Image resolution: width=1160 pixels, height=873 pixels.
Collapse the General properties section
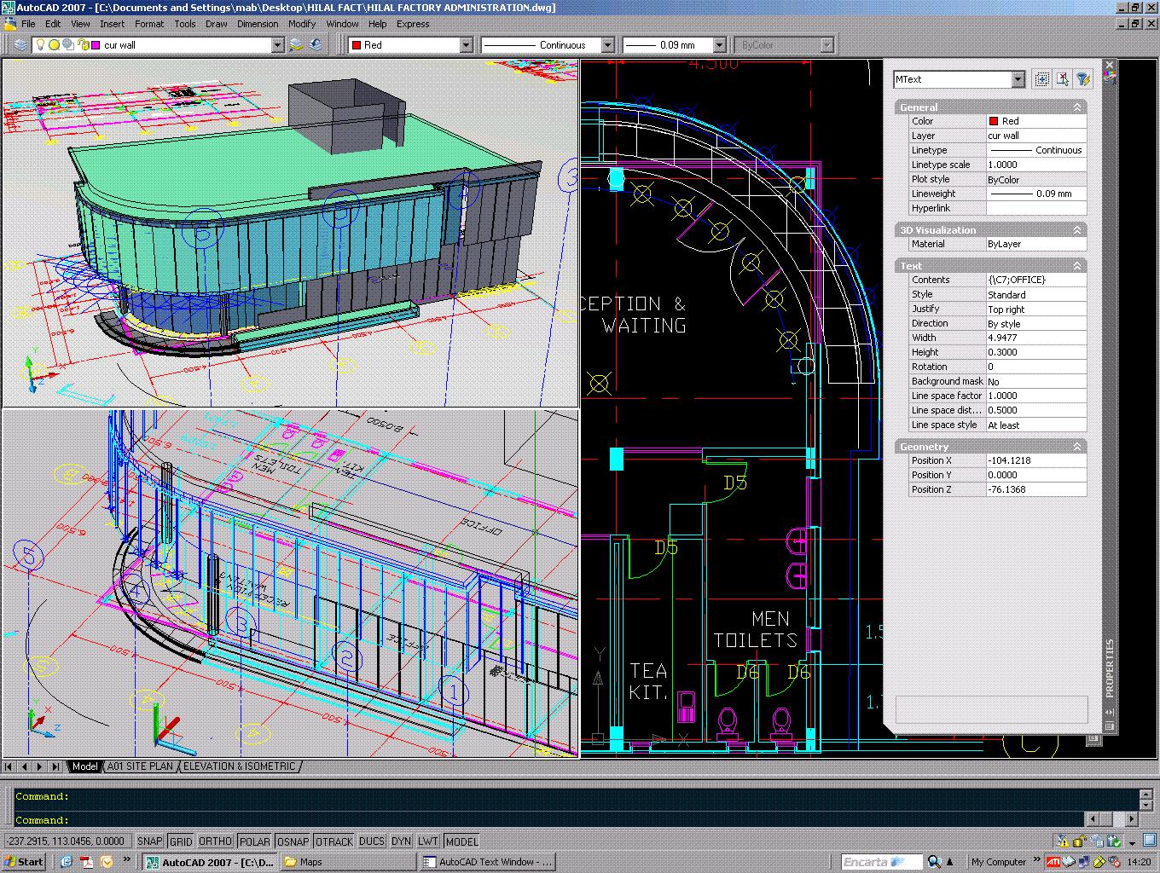(1077, 107)
